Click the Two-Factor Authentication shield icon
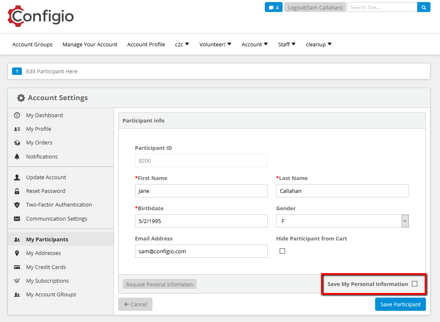This screenshot has height=322, width=440. 17,205
